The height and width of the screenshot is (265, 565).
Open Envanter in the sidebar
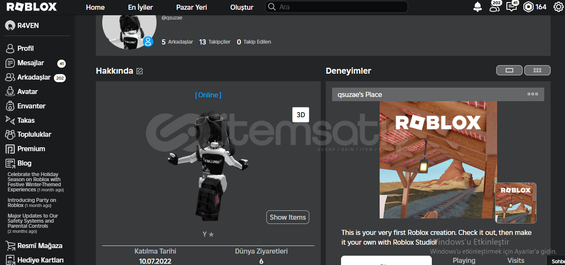pos(31,106)
